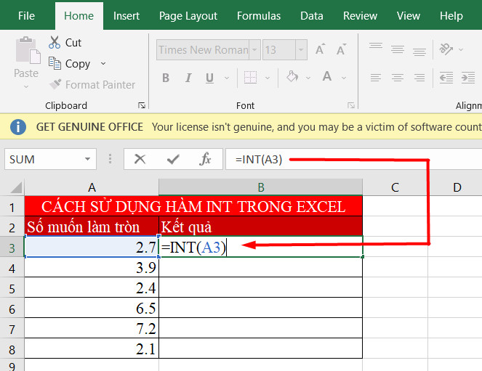
Task: Click cell A6 containing 6.5
Action: coord(92,308)
